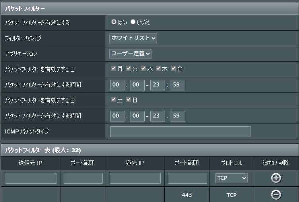This screenshot has height=202, width=299.
Task: Toggle the 火 (Tuesday) checkbox
Action: point(128,68)
